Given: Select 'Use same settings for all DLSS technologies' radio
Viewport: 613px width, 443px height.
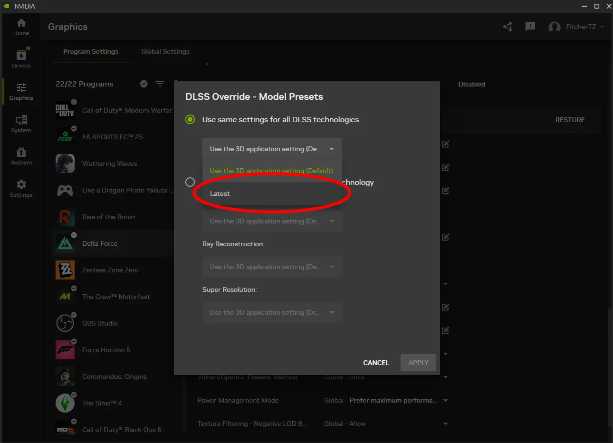Looking at the screenshot, I should coord(190,119).
